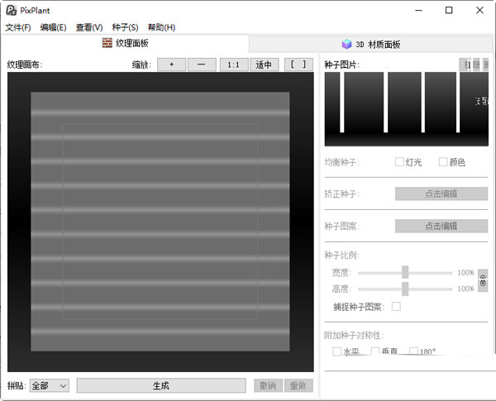Click the width-height link chain icon
This screenshot has width=496, height=401.
pyautogui.click(x=483, y=281)
